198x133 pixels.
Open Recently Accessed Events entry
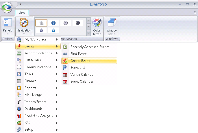[x=89, y=47]
